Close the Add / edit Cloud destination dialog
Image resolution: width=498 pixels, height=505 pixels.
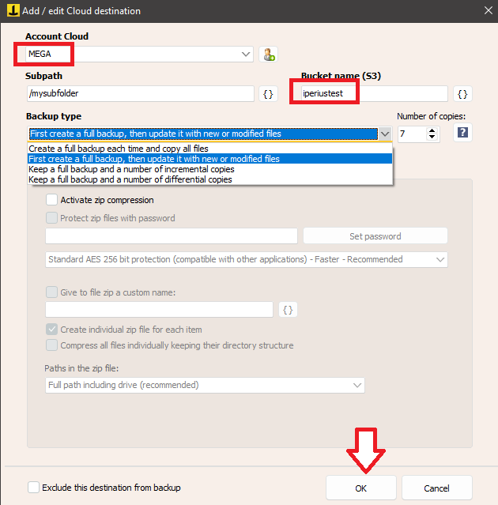[484, 10]
